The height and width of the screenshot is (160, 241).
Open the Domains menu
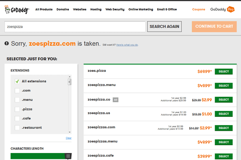pos(63,9)
